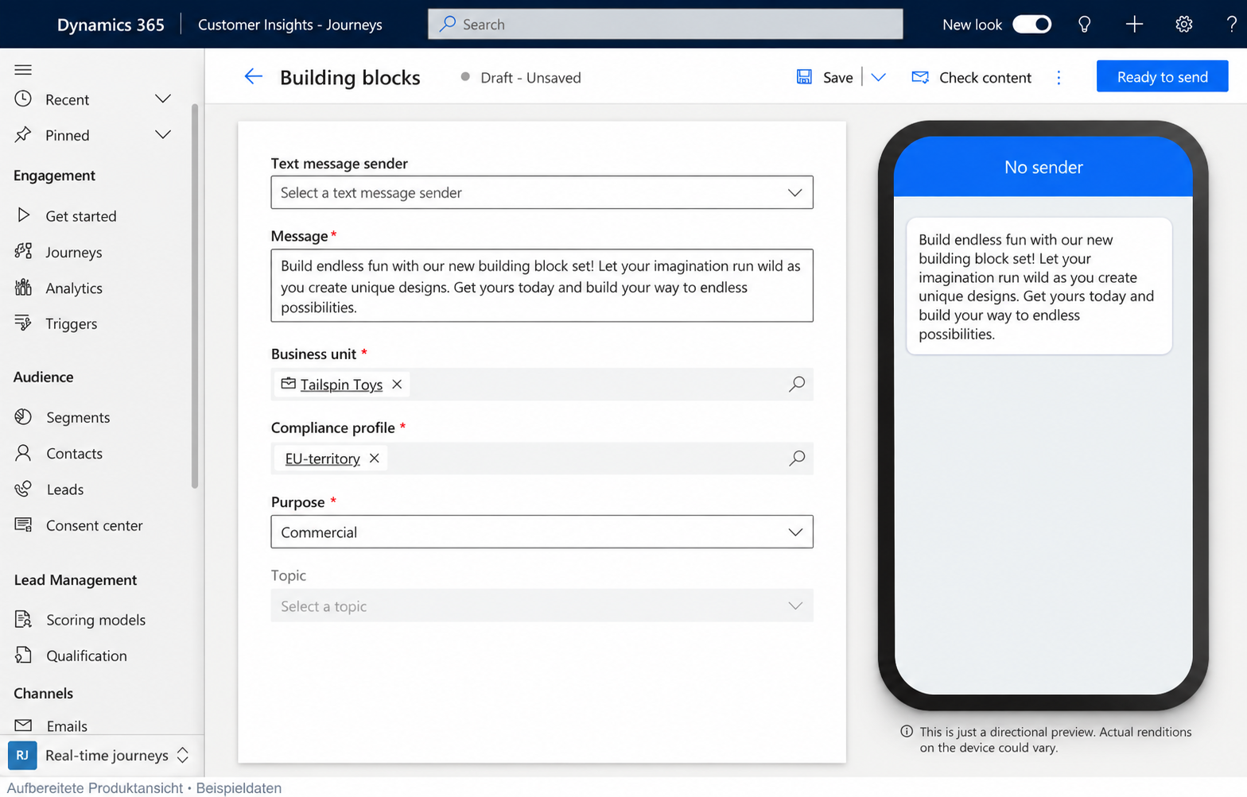This screenshot has height=797, width=1247.
Task: Switch area via Real-time journeys selector
Action: pos(102,755)
